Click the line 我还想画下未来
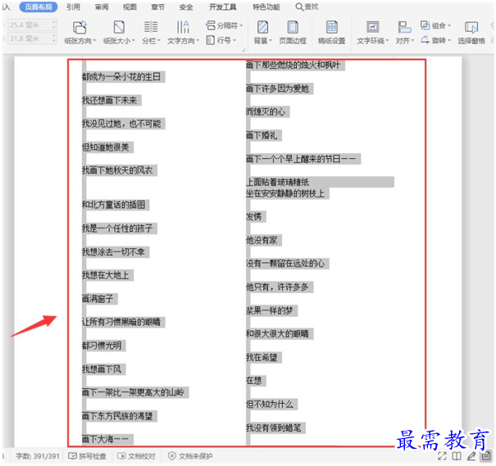Screen dimensions: 496x466 pos(110,101)
